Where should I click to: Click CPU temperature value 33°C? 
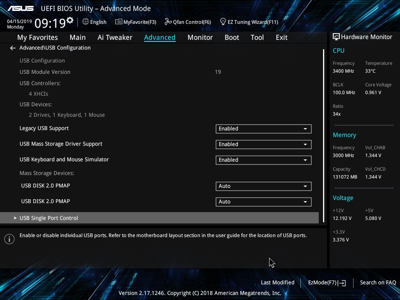(x=370, y=71)
